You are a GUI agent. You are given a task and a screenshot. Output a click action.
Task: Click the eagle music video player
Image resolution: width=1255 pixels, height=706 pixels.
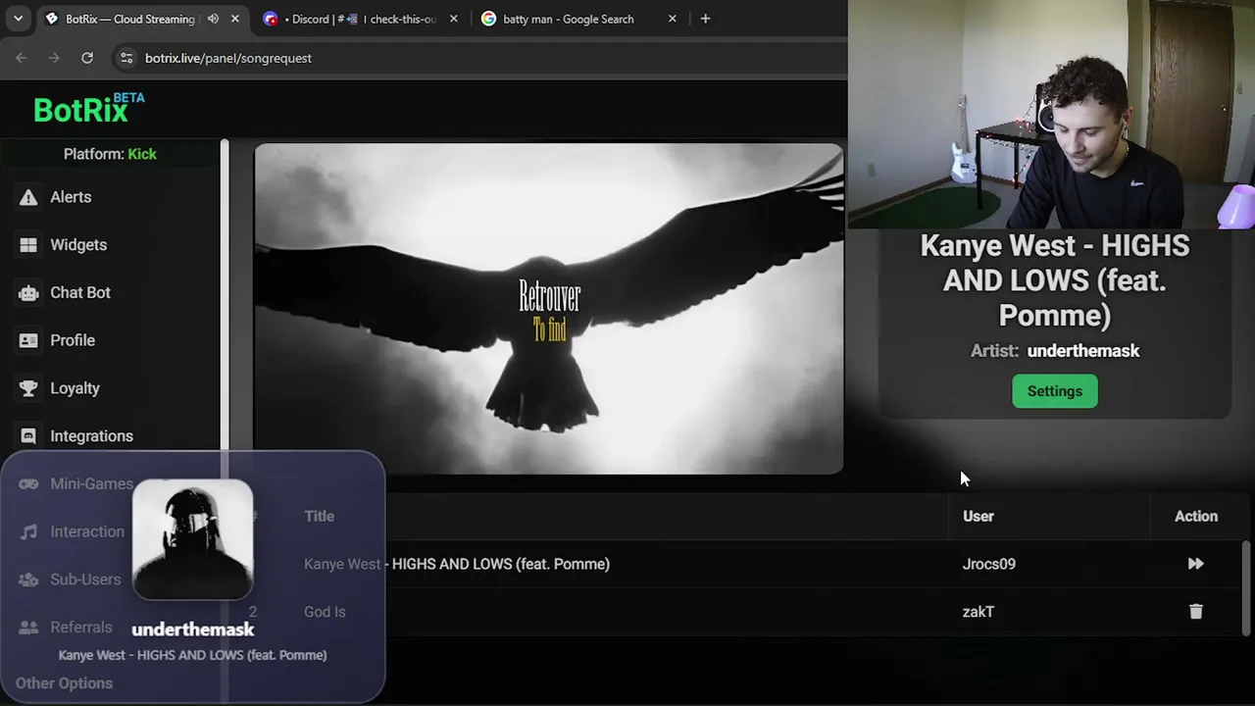549,309
